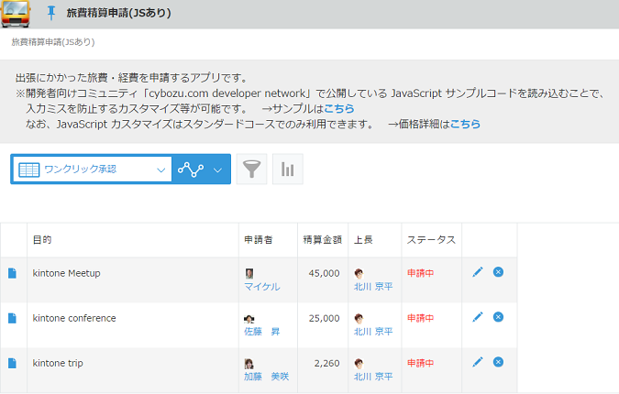Screen dimensions: 619x394
Task: Delete the kintone conference record
Action: pyautogui.click(x=498, y=317)
